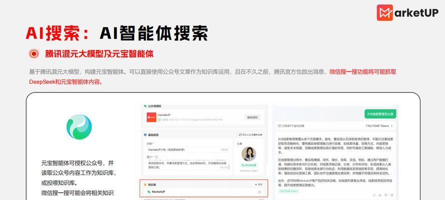Click the green tokens tag under the answer
The image size is (445, 200).
click(x=288, y=191)
